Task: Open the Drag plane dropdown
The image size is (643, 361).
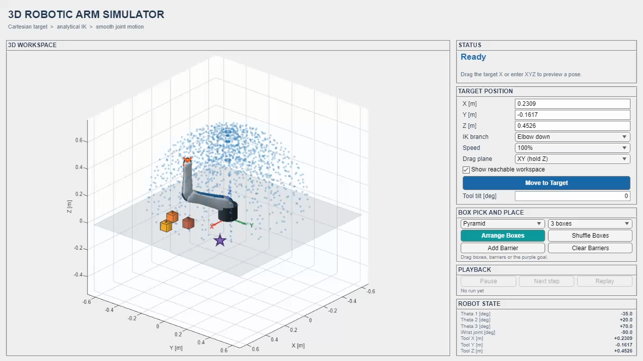Action: pos(573,159)
